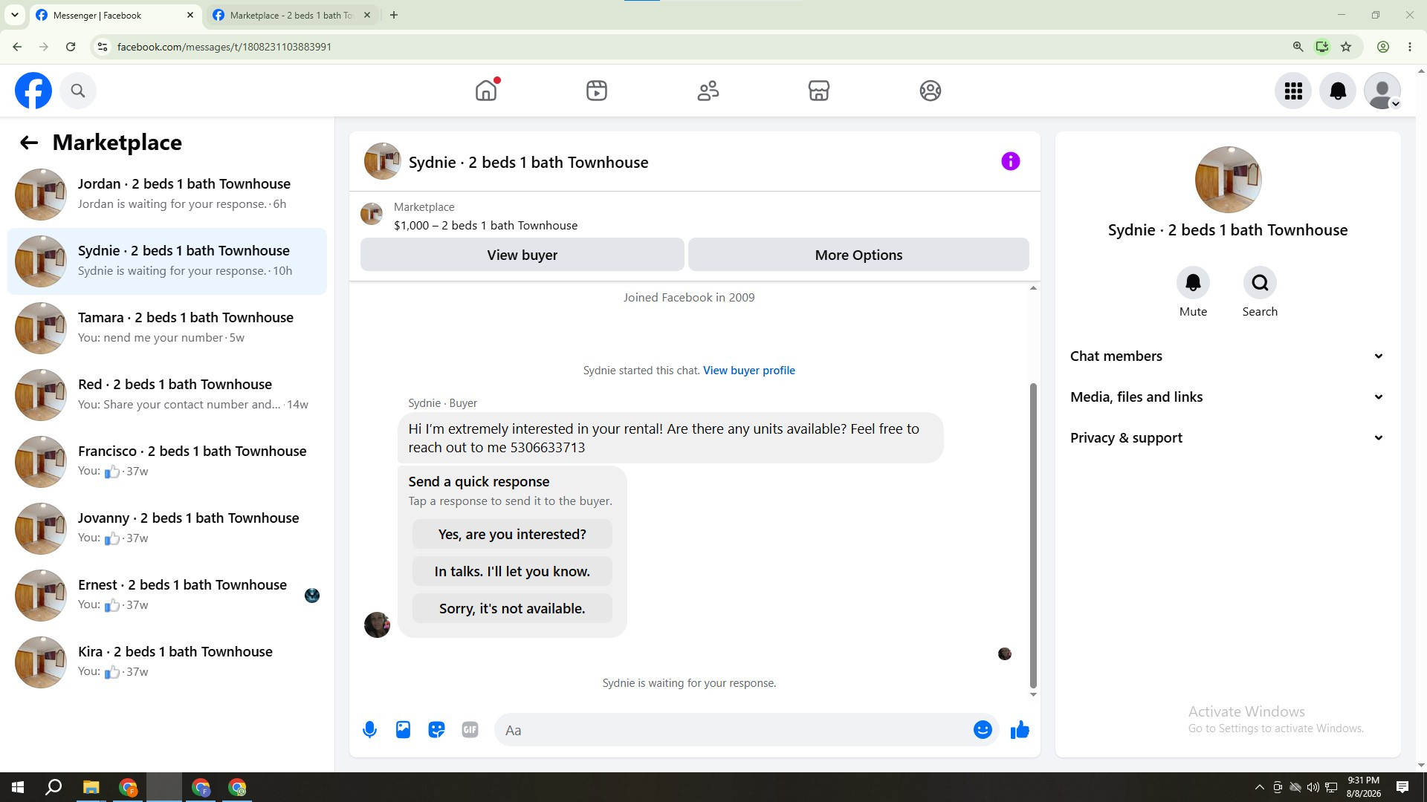Viewport: 1427px width, 802px height.
Task: Reload the page
Action: point(71,47)
